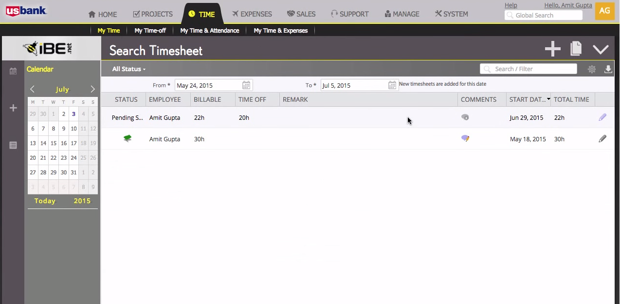Sort by STATUS column header

[126, 99]
